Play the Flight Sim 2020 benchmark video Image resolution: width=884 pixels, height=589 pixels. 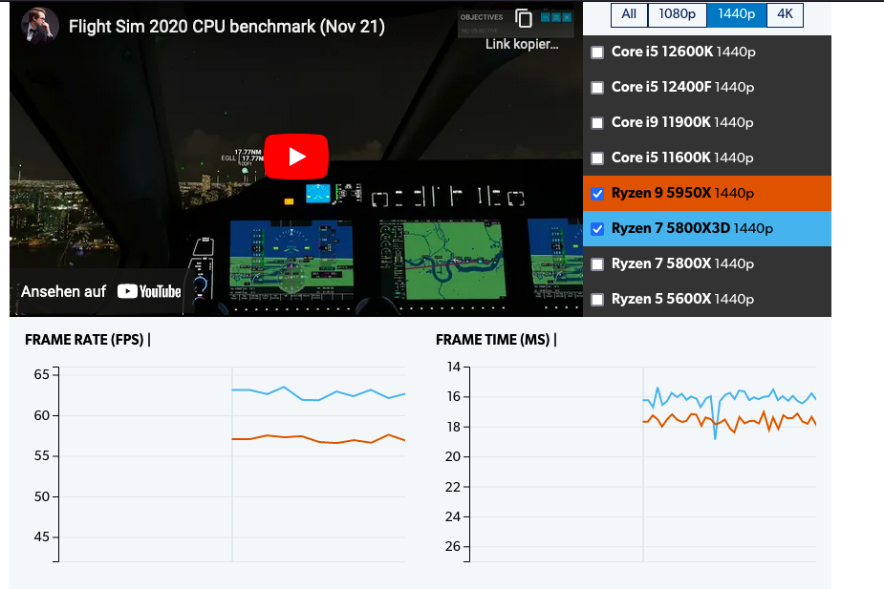point(296,156)
